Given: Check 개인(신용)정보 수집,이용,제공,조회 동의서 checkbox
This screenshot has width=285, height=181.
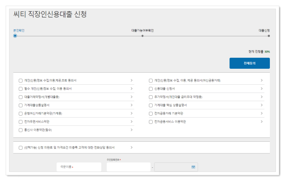Looking at the screenshot, I should (21, 80).
